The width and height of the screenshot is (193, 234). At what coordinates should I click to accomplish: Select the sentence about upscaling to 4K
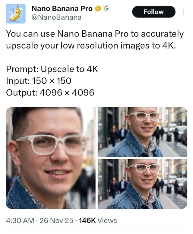coord(95,39)
